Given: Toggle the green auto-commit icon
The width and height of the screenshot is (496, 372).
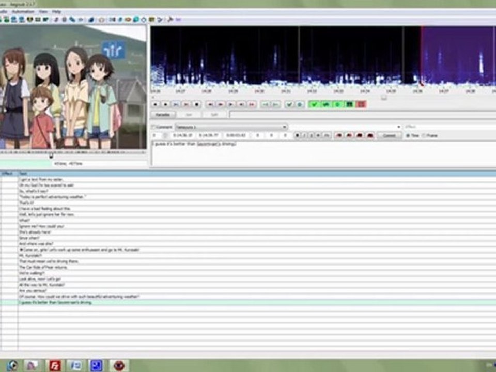Looking at the screenshot, I should tap(314, 104).
